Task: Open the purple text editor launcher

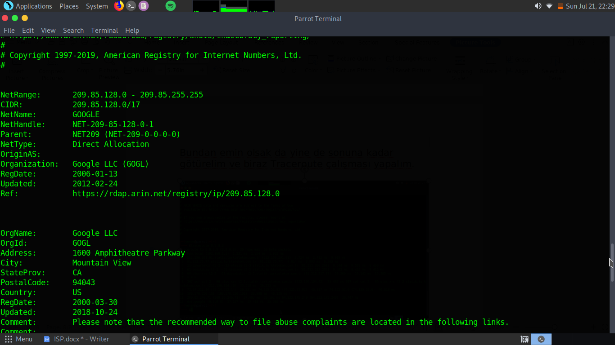Action: 144,6
